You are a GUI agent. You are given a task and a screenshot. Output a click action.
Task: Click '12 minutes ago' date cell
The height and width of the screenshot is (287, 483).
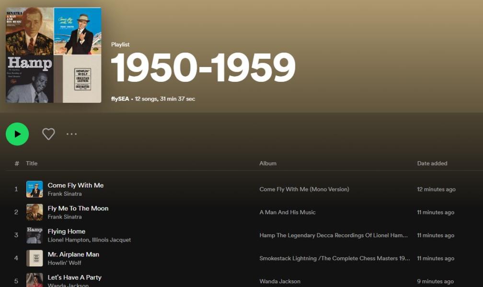point(436,189)
